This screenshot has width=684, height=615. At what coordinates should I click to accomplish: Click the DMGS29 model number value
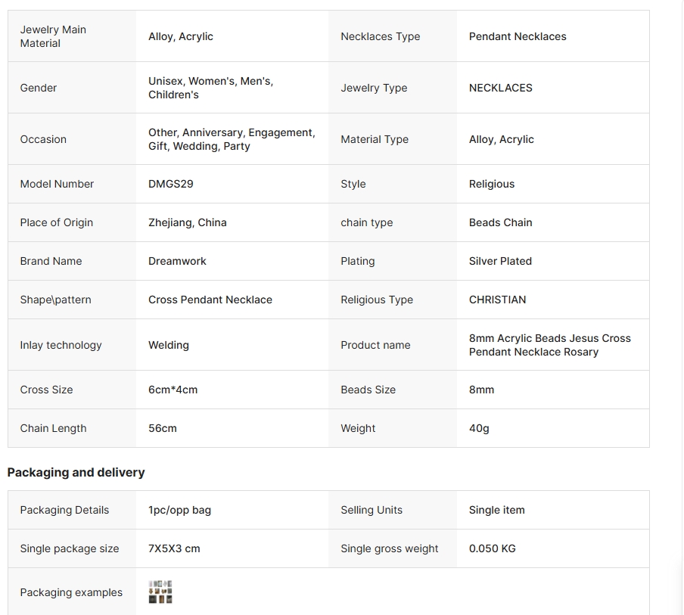coord(170,184)
